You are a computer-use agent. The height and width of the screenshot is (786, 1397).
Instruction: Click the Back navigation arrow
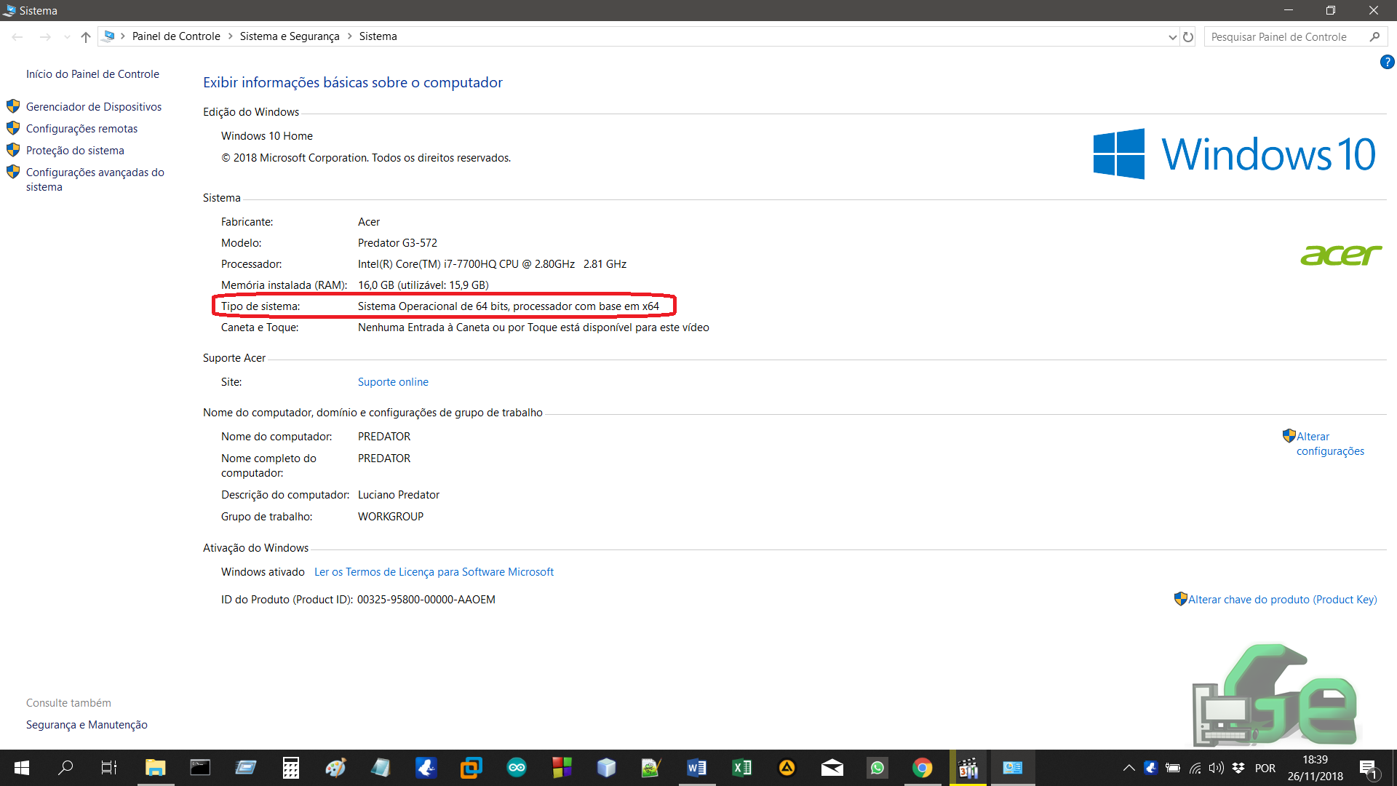coord(17,36)
